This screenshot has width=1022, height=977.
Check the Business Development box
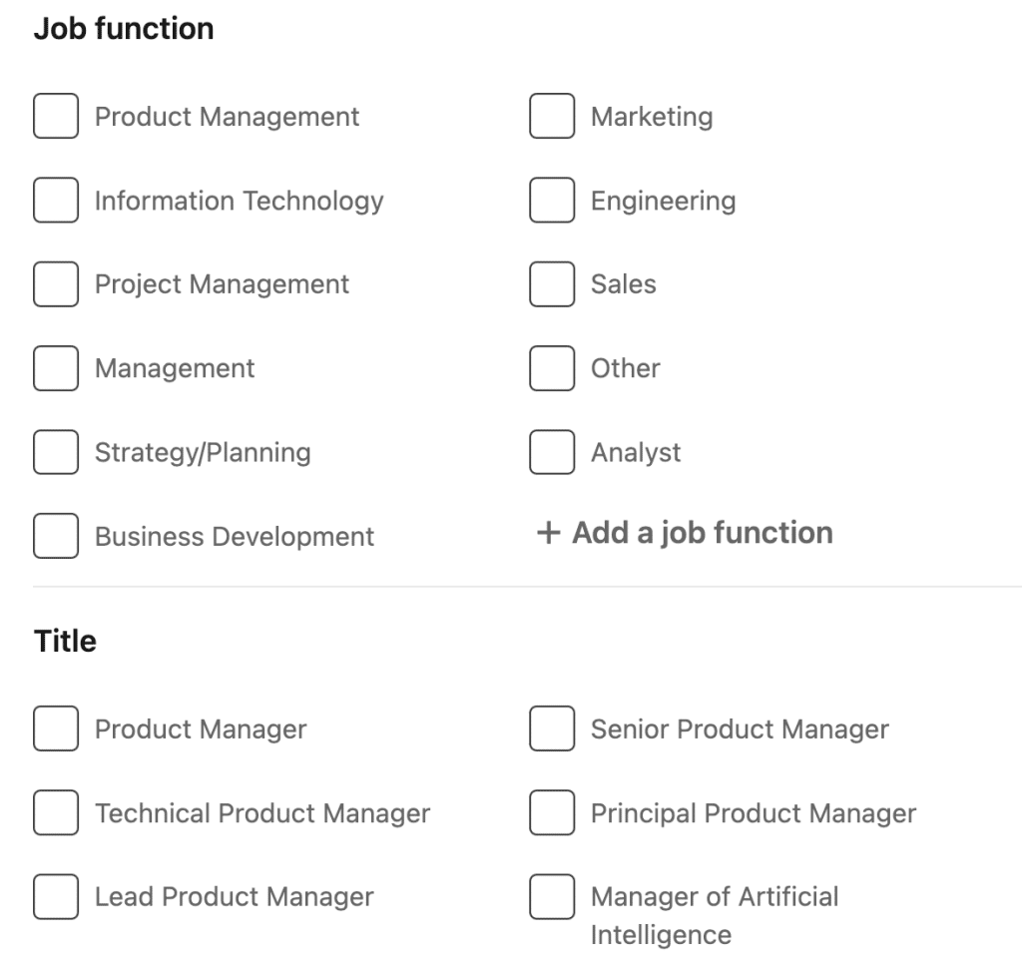[56, 536]
